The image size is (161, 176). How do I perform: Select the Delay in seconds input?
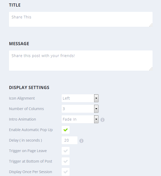69,140
